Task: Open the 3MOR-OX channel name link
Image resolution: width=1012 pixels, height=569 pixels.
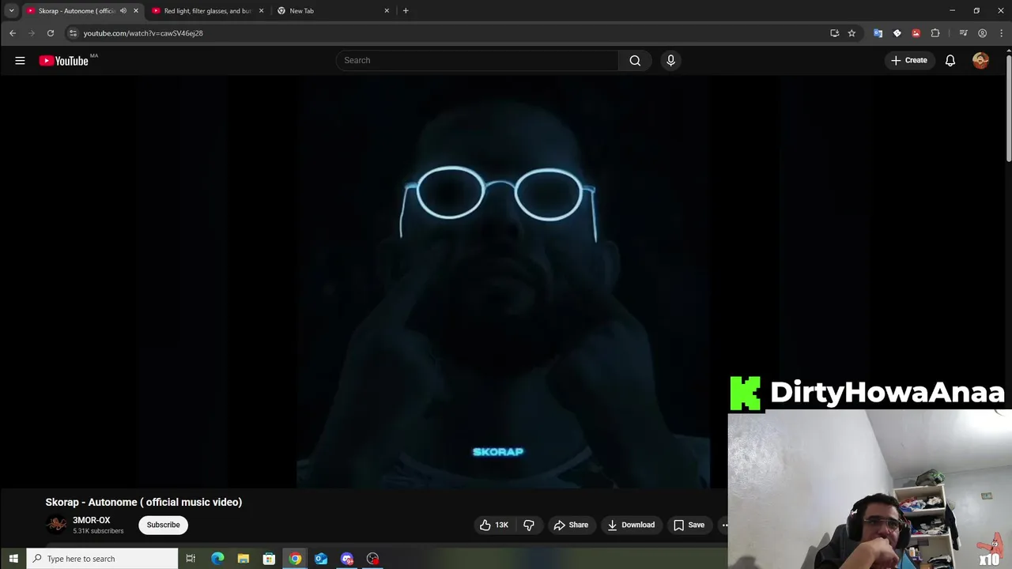Action: pyautogui.click(x=92, y=520)
